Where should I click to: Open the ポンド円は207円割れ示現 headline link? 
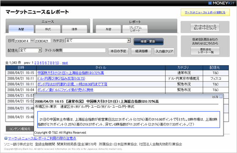pos(72,84)
